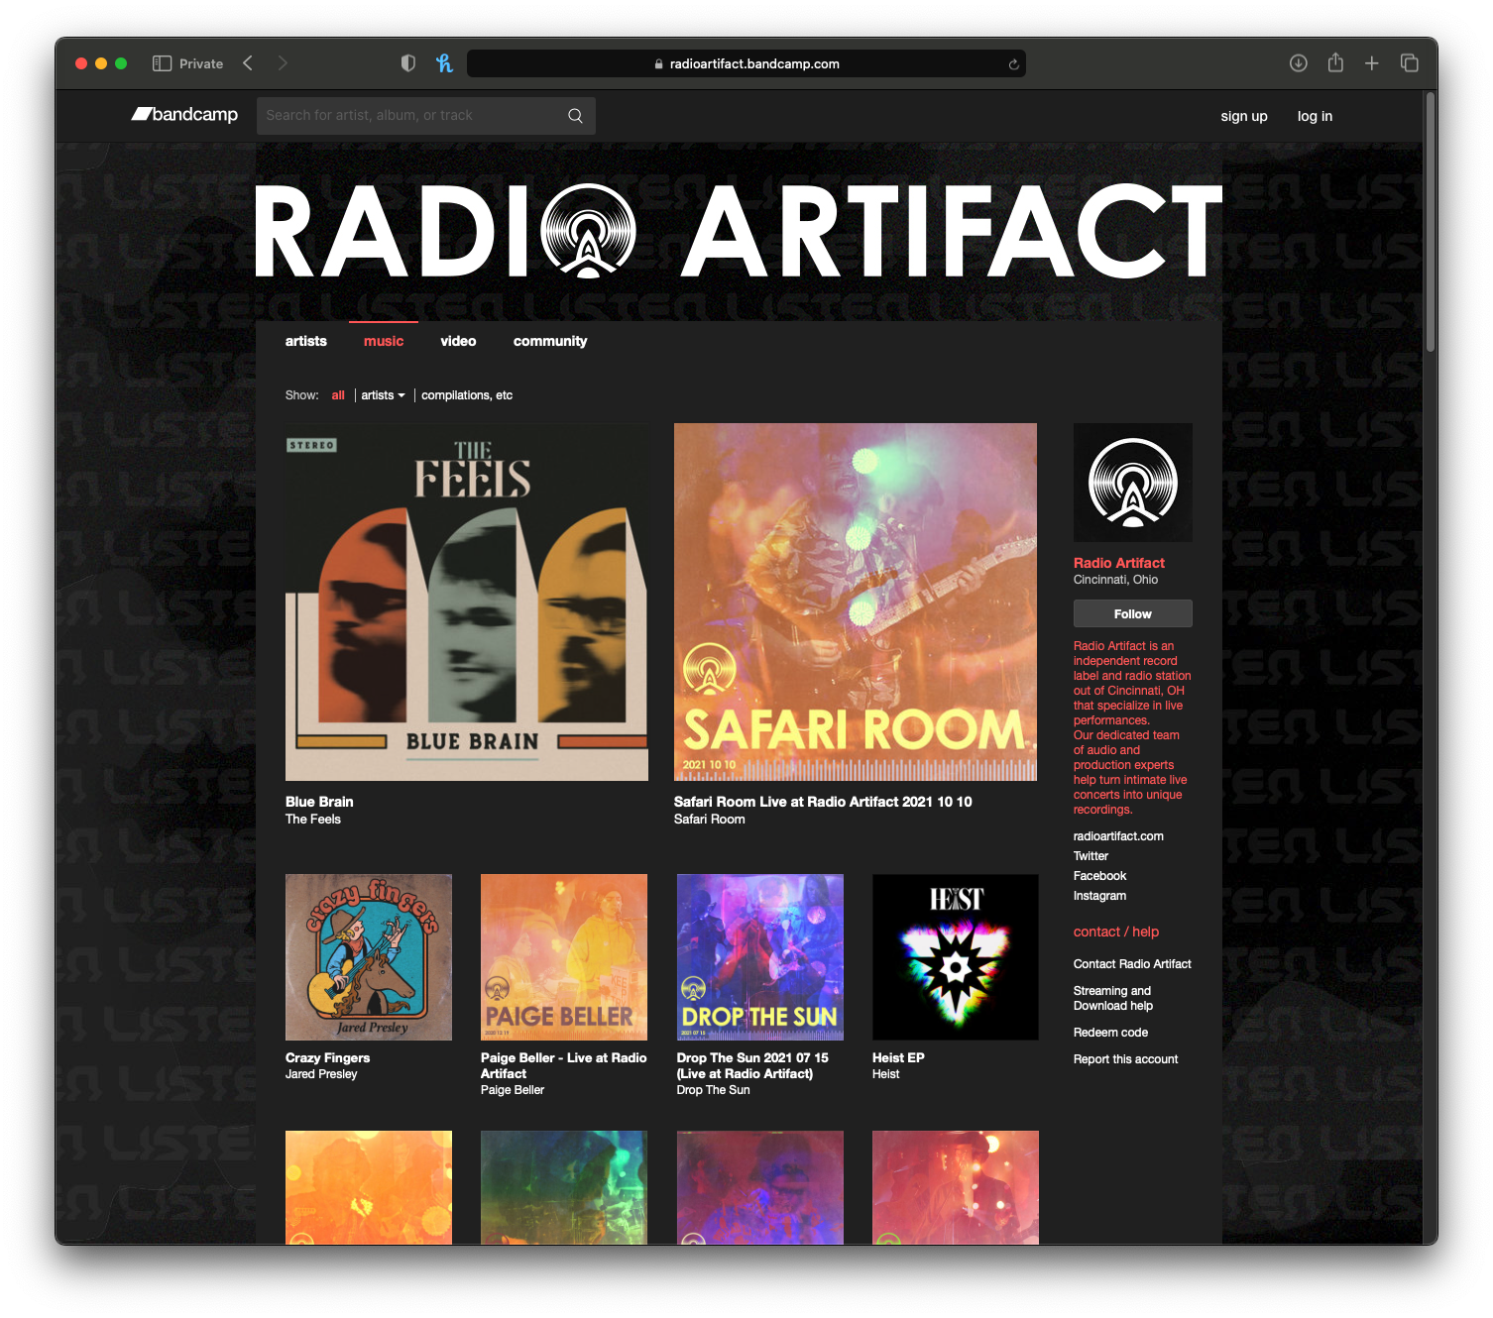The height and width of the screenshot is (1318, 1493).
Task: Click the Blue Brain title text
Action: pos(319,802)
